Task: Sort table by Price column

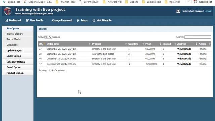Action: point(153,44)
